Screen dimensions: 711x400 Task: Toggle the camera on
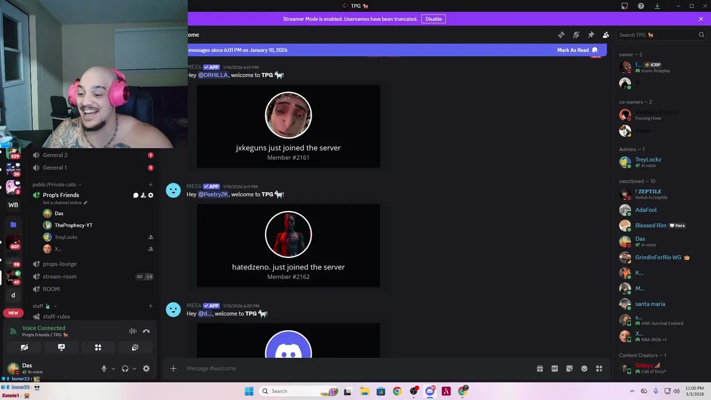tap(24, 347)
